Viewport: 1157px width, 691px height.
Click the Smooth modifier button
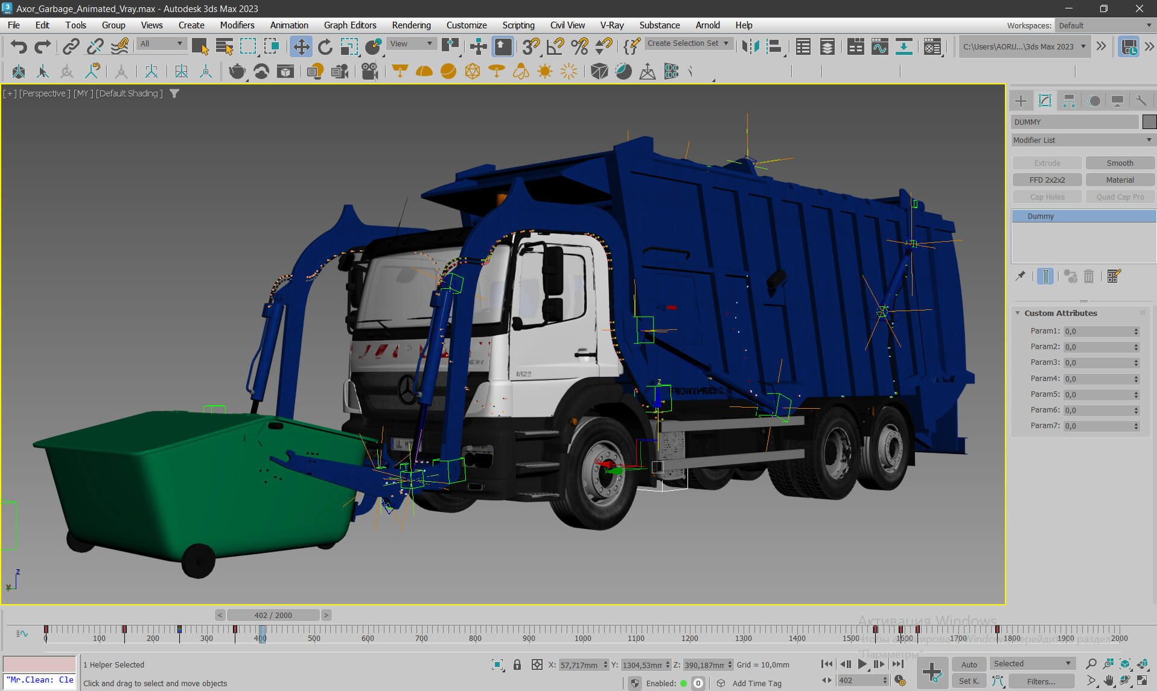click(1120, 163)
